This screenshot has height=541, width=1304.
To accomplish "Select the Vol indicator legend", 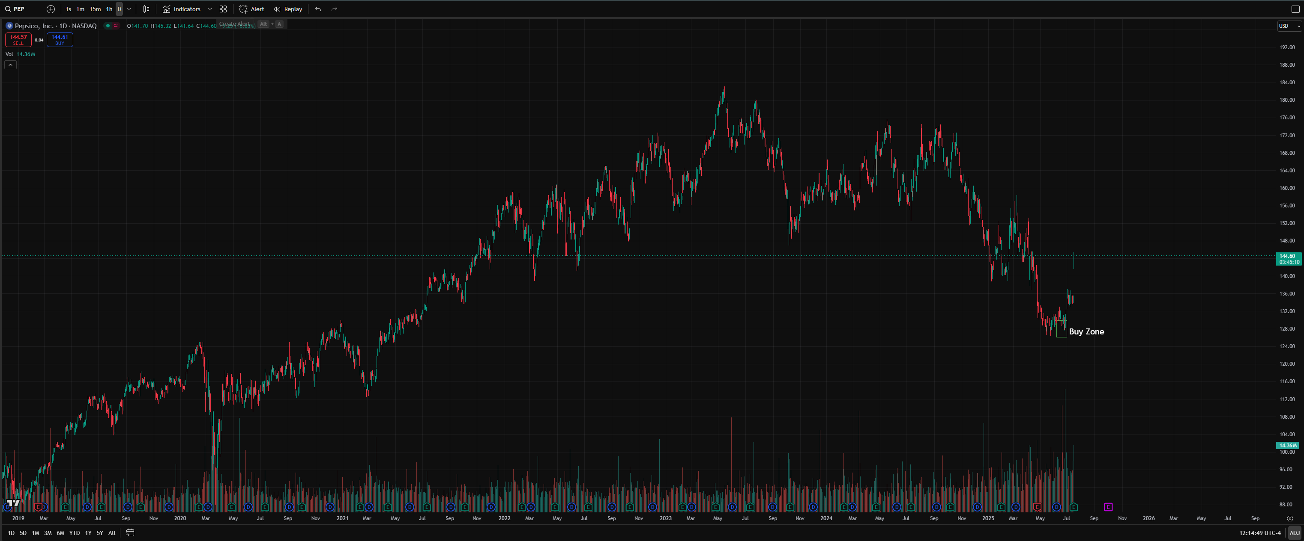I will [9, 54].
